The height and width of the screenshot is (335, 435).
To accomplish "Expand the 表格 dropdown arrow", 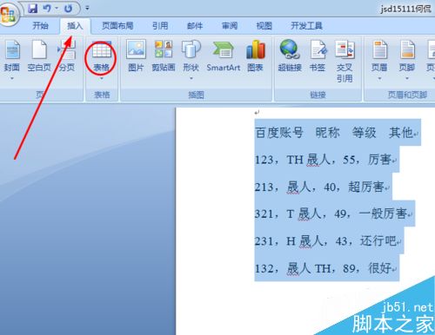I will click(x=102, y=78).
